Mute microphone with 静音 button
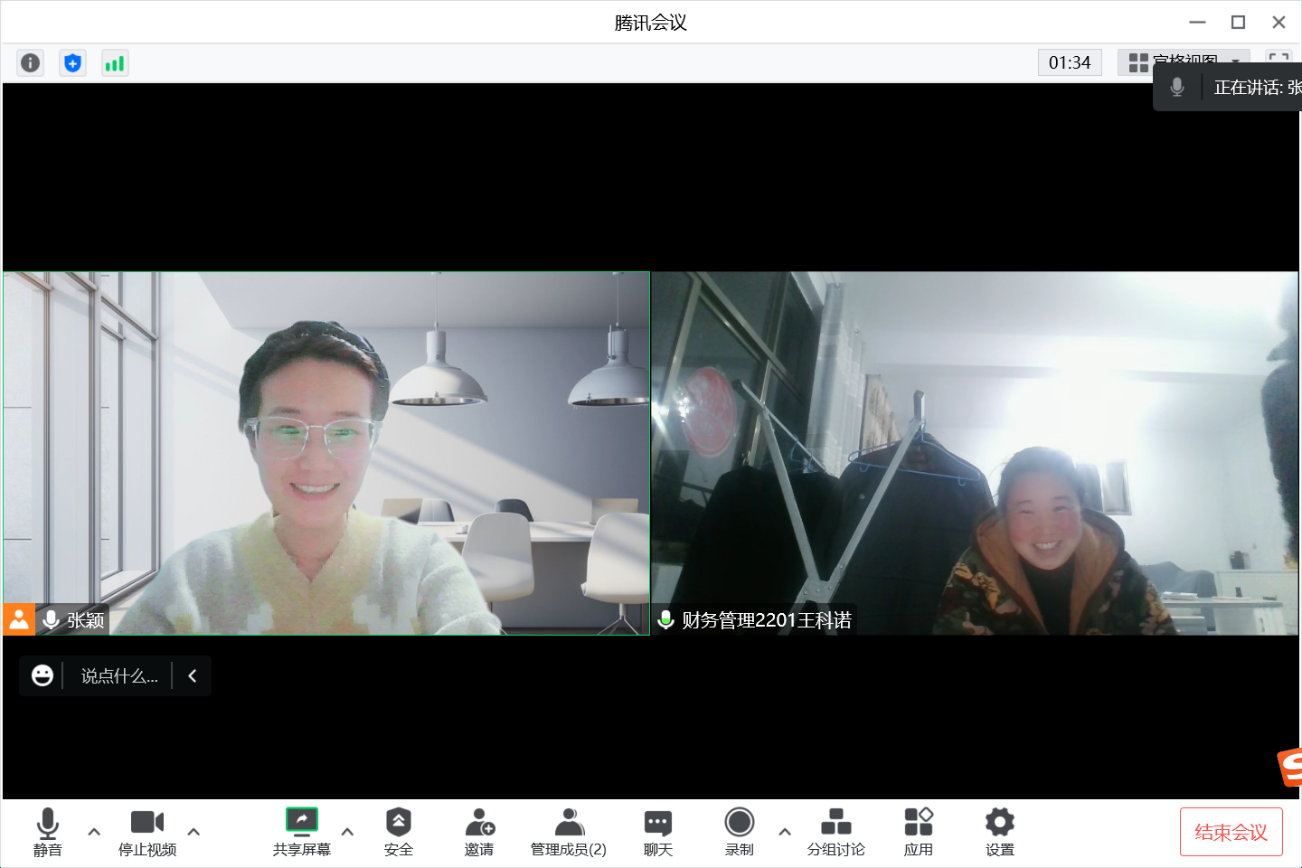Image resolution: width=1302 pixels, height=868 pixels. coord(48,832)
